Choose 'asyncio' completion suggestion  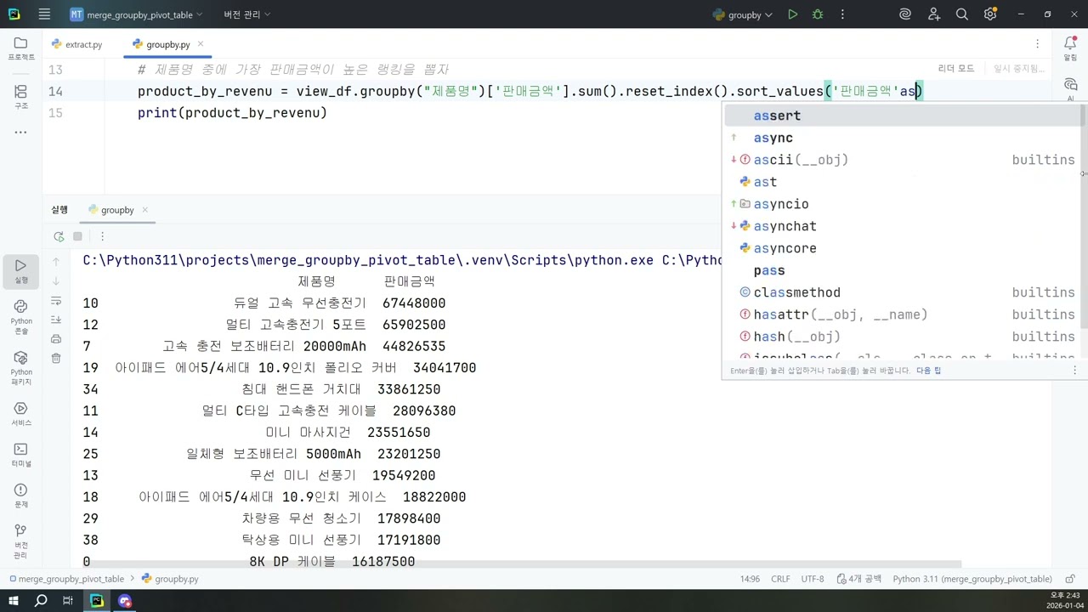pyautogui.click(x=901, y=204)
